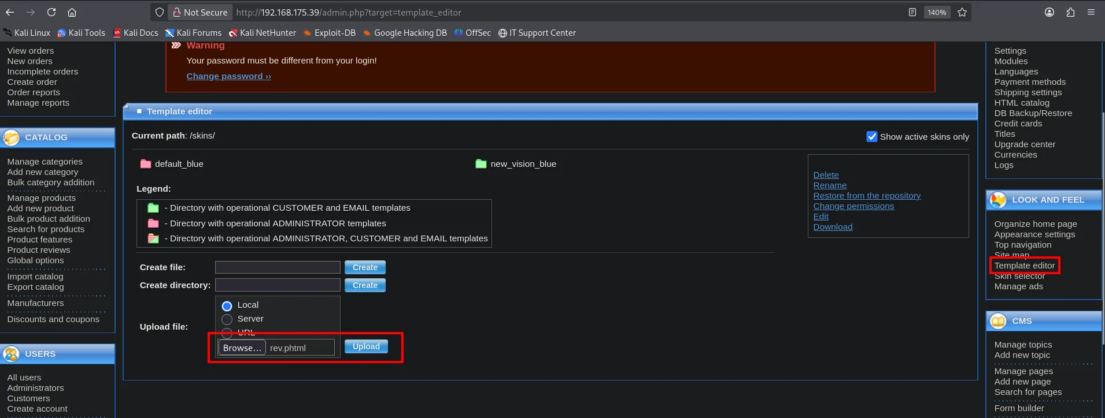Reload the page with refresh icon
The width and height of the screenshot is (1105, 418).
[x=51, y=12]
